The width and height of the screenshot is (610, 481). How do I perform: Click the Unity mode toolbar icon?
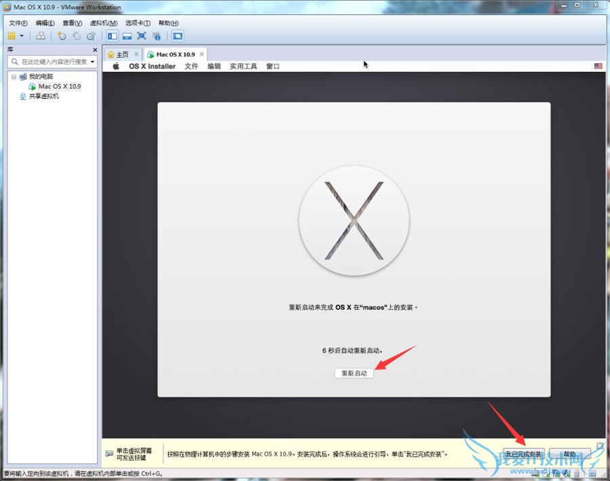point(157,36)
